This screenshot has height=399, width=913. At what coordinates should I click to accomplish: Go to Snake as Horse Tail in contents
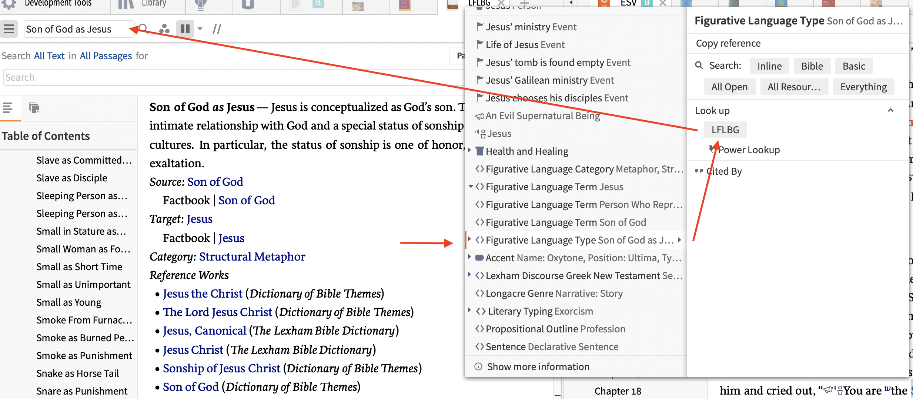pyautogui.click(x=77, y=373)
